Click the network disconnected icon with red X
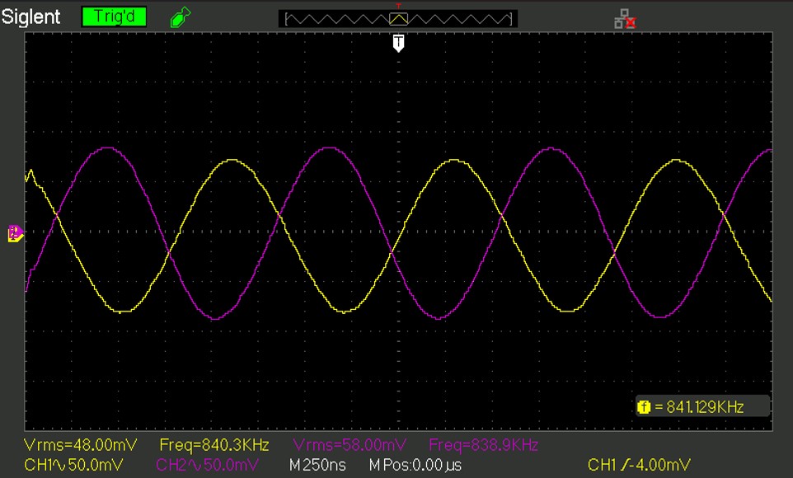 (x=625, y=19)
